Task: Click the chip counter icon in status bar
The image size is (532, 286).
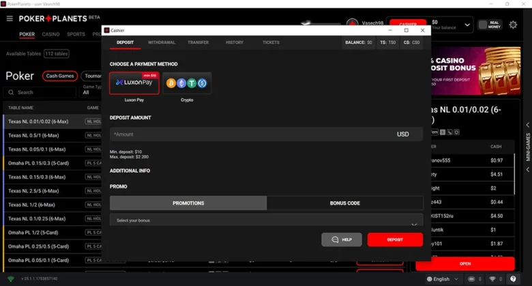Action: point(471,279)
